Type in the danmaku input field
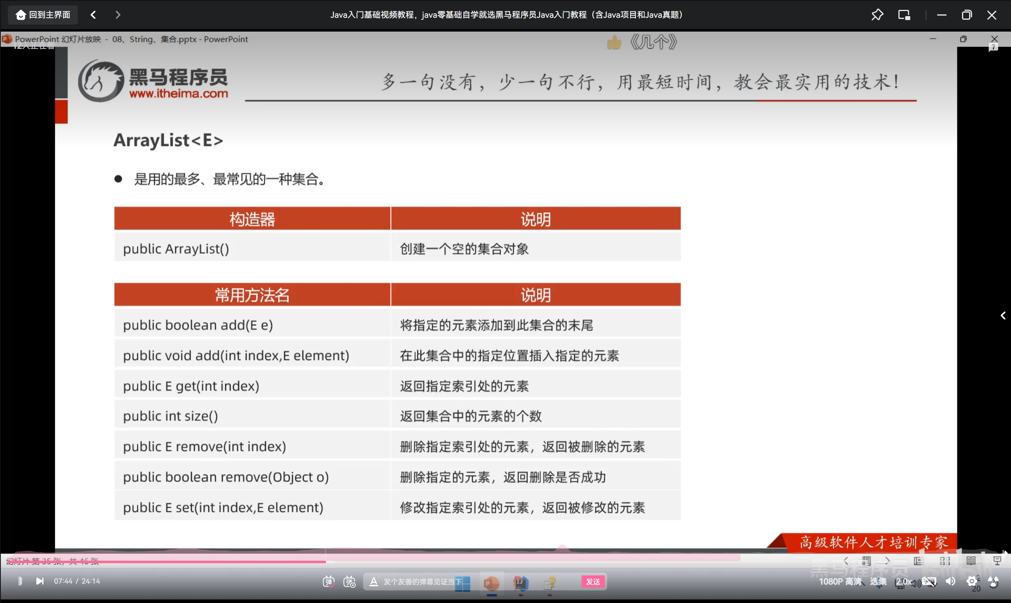1011x603 pixels. point(423,582)
